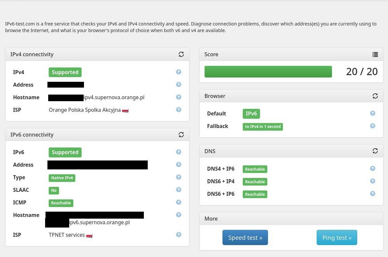This screenshot has width=388, height=257.
Task: Open the score details list icon
Action: 375,54
